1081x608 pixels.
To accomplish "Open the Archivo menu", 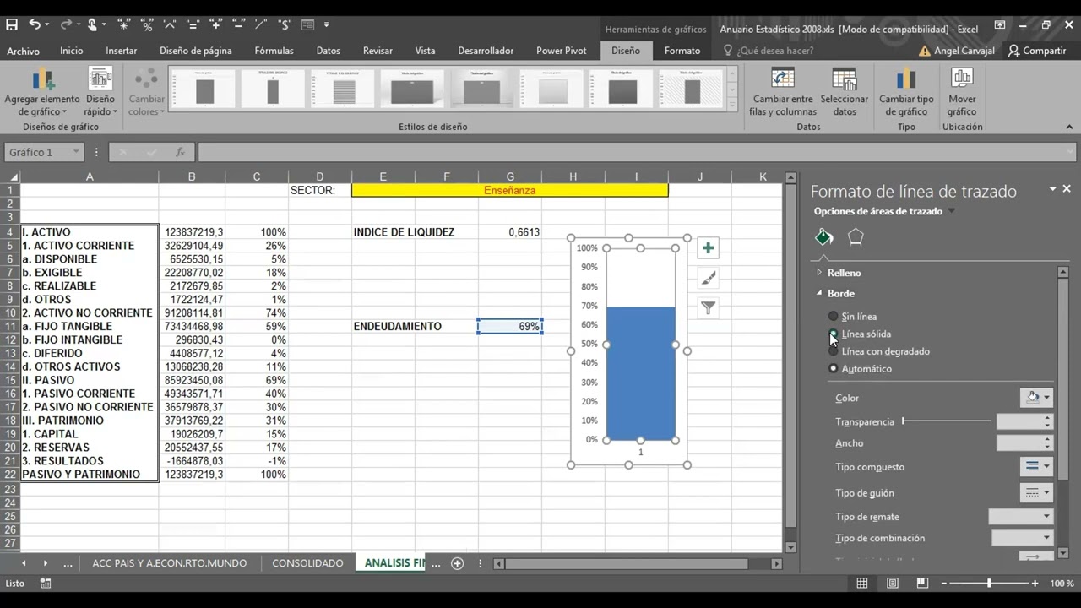I will click(x=23, y=51).
